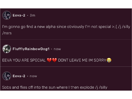Click the "EEVA YOU ARE SPECIAL" text
Viewport: 132px width, 99px height.
pos(24,60)
